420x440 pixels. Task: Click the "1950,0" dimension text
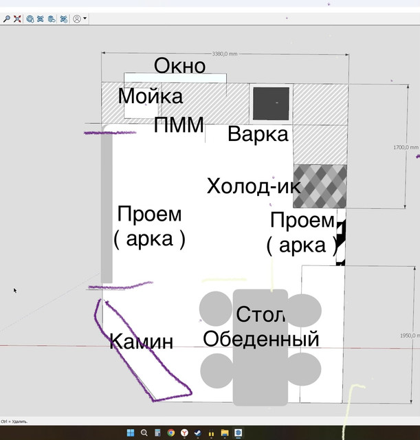pos(410,335)
